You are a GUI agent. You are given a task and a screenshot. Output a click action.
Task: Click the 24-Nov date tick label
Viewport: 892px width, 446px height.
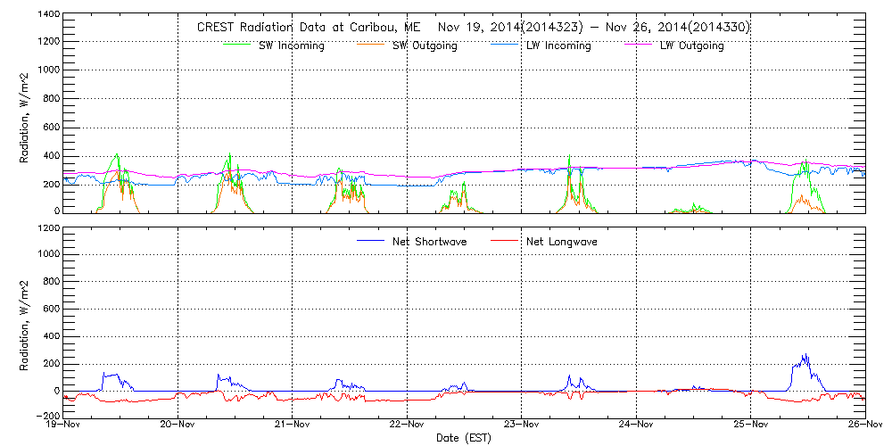point(636,425)
